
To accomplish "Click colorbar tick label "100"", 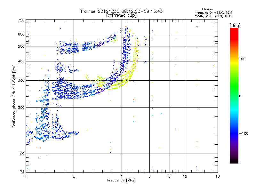I will (242, 59).
